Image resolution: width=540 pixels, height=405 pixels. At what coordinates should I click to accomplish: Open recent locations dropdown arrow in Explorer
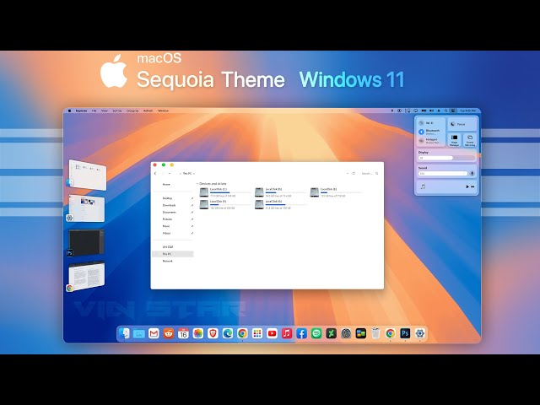[170, 174]
